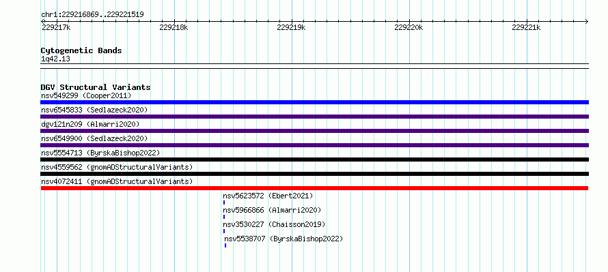
Task: Select nsv6549900 (Sedlazeck2020) label
Action: coord(94,138)
